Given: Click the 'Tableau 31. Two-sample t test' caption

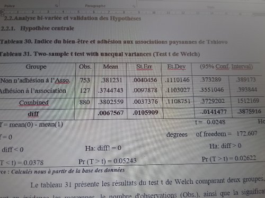Looking at the screenshot, I should pos(100,54).
